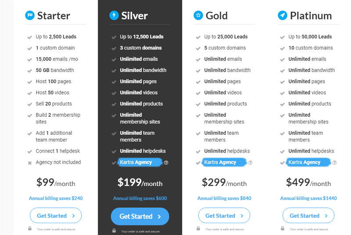The image size is (351, 235).
Task: Open the Silver Kartra Agency help question mark
Action: (166, 163)
